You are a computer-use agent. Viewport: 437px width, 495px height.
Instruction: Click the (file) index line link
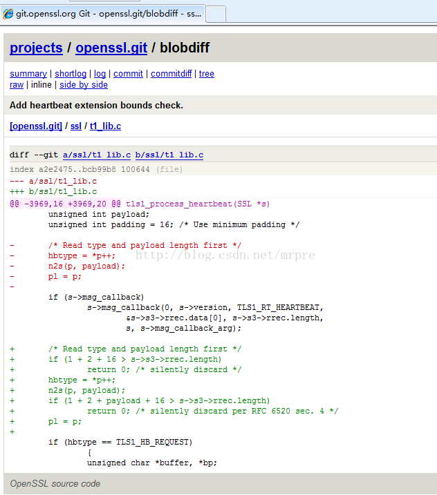point(169,170)
